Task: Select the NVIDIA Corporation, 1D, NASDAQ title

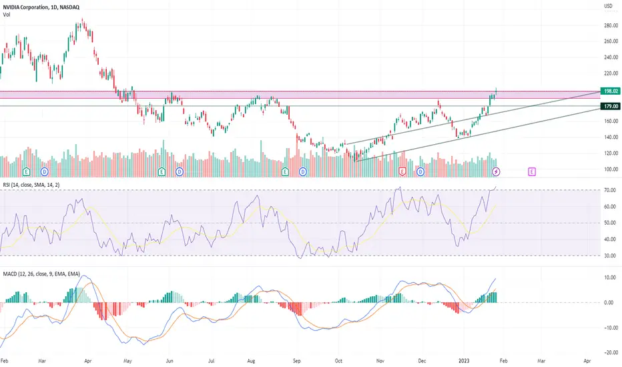Action: click(x=41, y=7)
